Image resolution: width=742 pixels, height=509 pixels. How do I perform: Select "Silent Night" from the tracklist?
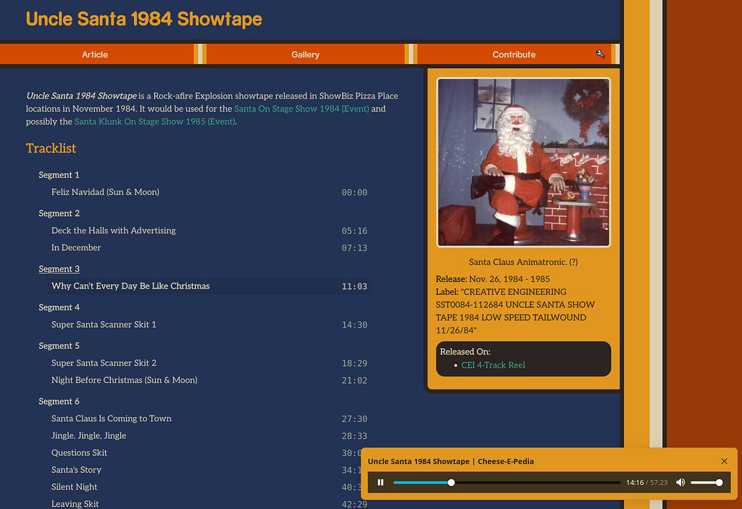tap(74, 487)
